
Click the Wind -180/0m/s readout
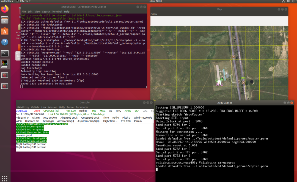(x=143, y=118)
